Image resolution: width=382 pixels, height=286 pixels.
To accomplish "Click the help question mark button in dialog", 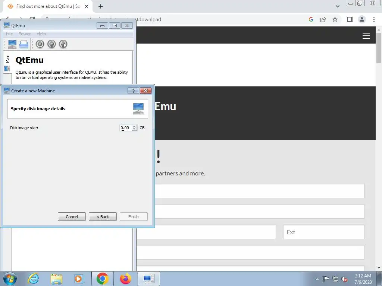I will coord(133,91).
